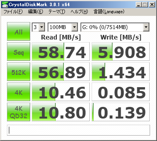The image size is (157, 141).
Task: Expand the G: drive selection dropdown
Action: tap(146, 27)
